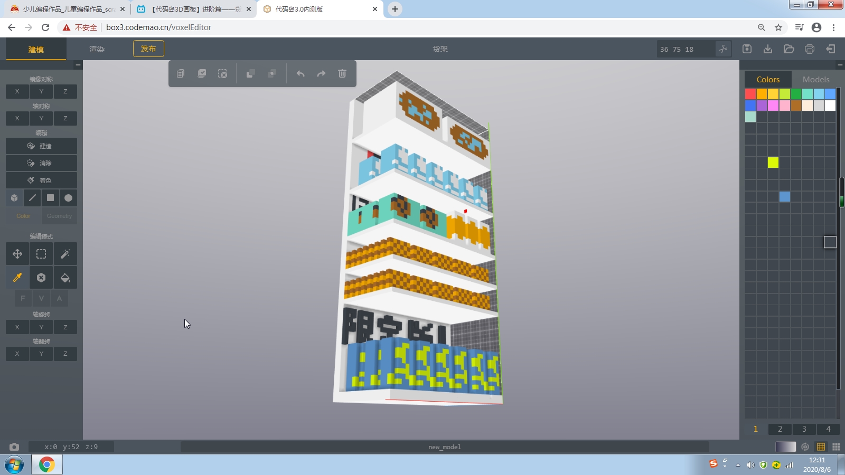845x475 pixels.
Task: Switch to the Color brush mode tab
Action: tap(23, 216)
